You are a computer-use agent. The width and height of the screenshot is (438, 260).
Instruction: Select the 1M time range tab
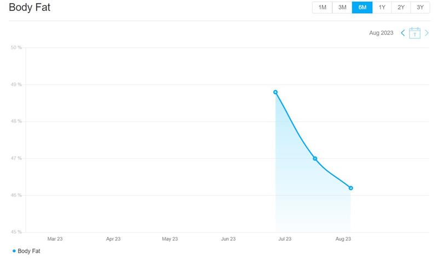click(x=322, y=8)
